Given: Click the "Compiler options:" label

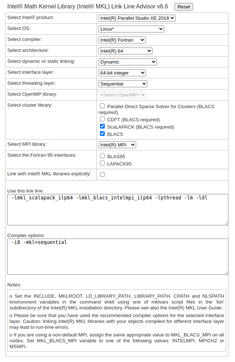Looking at the screenshot, I should point(26,236).
